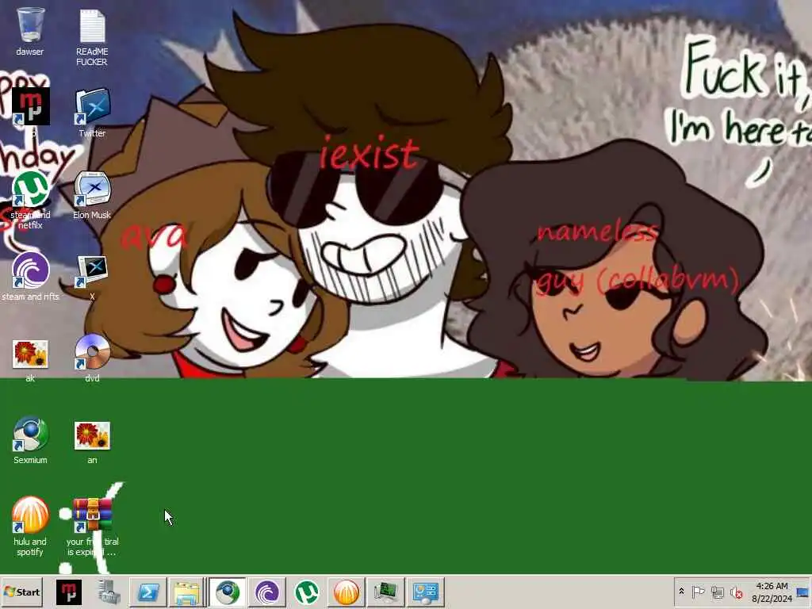The height and width of the screenshot is (609, 812).
Task: Select the black and red mp desktop shortcut
Action: point(31,107)
